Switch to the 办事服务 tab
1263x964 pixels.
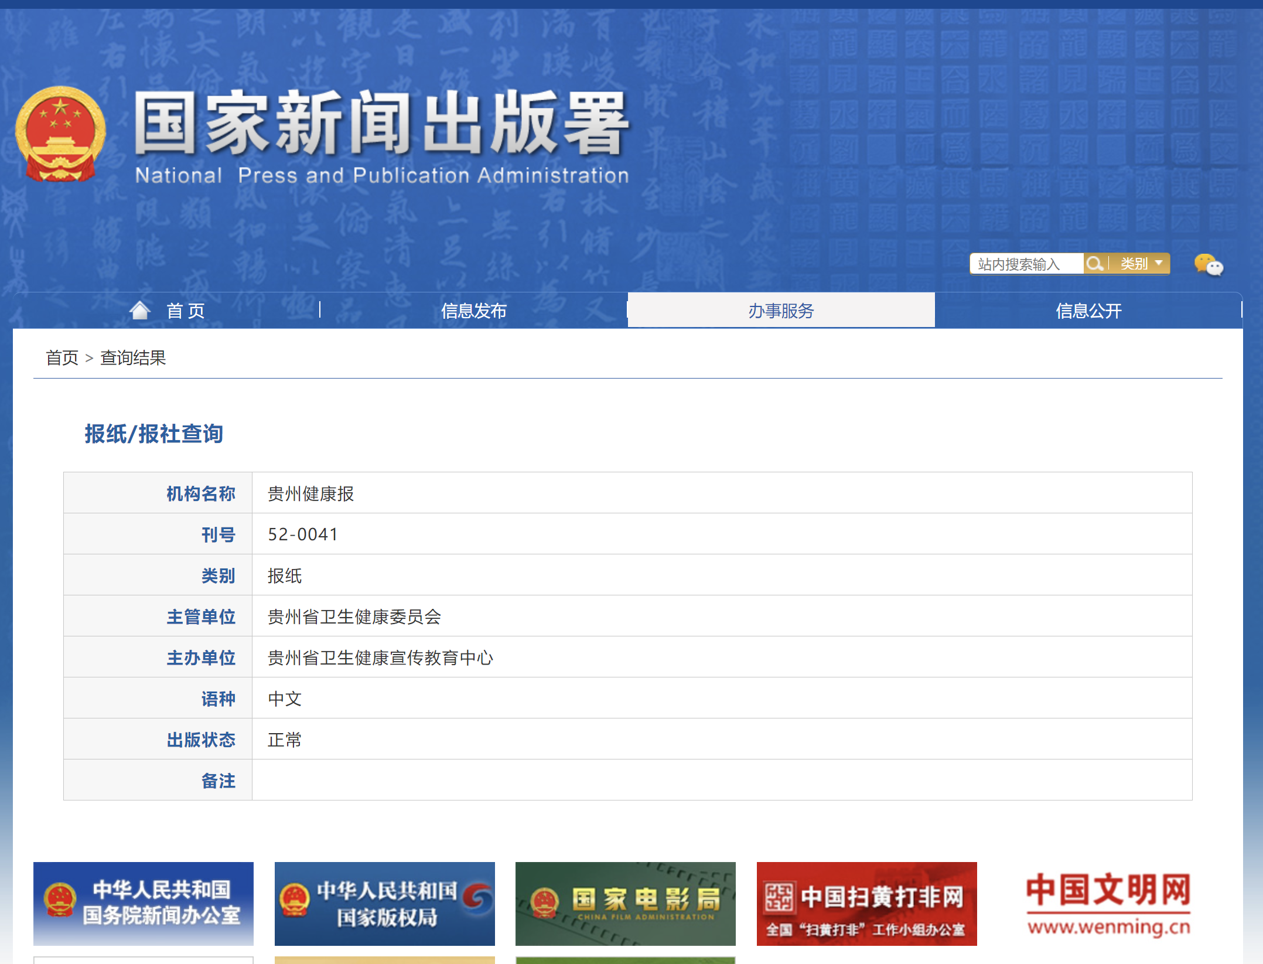[x=781, y=311]
